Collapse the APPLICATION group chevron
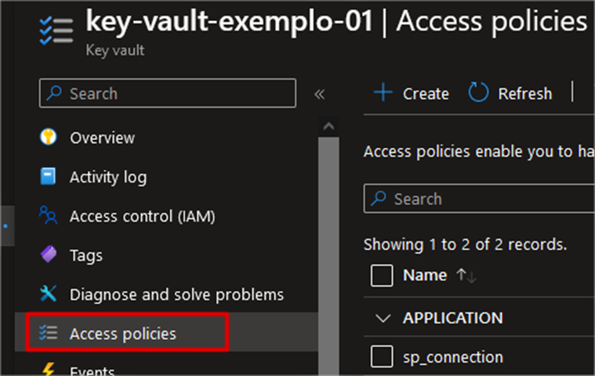The image size is (595, 376). coord(383,318)
